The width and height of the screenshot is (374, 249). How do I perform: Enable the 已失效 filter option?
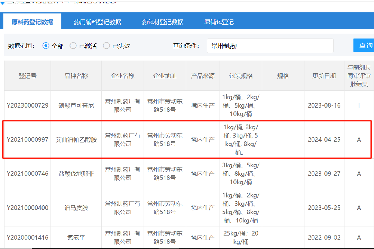107,45
